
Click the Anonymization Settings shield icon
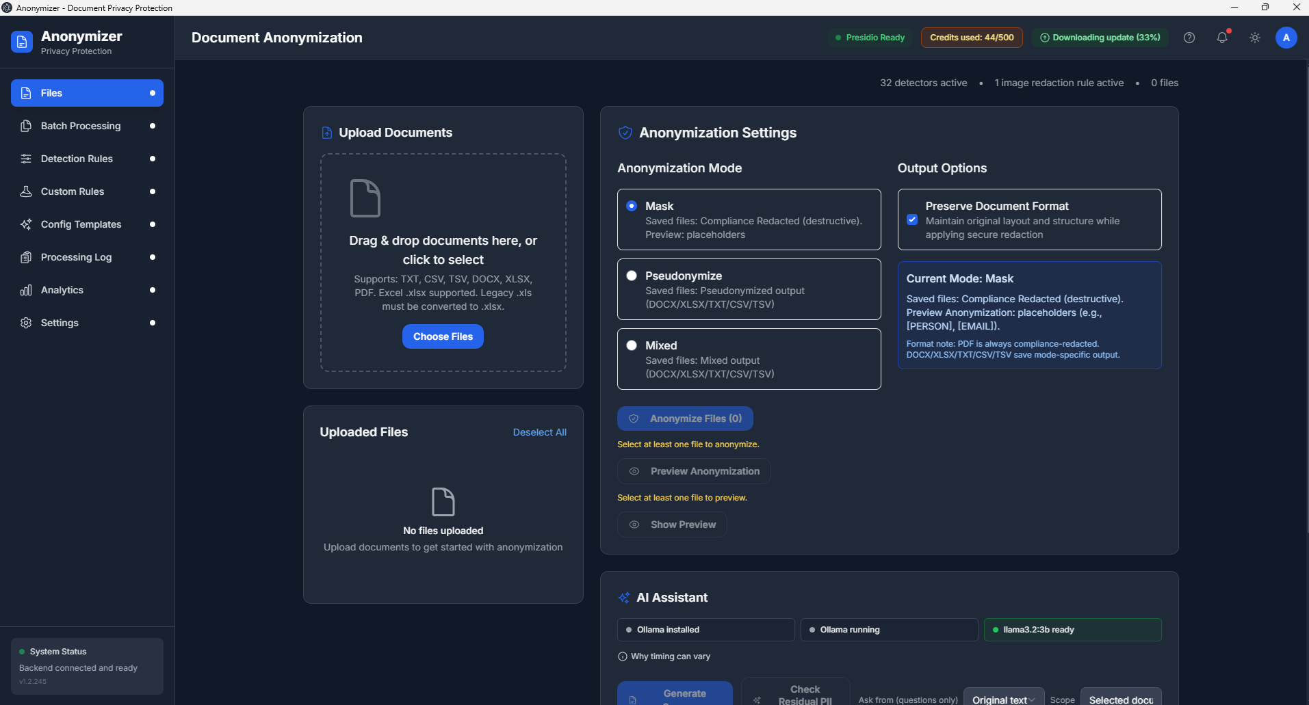pos(625,133)
